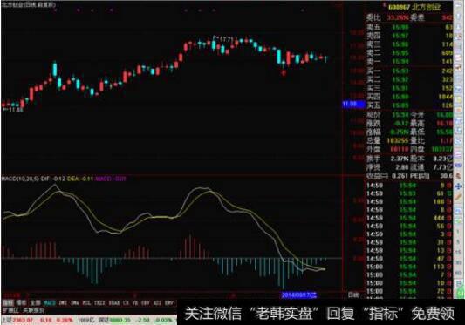Click the PE(动) label

[420, 176]
